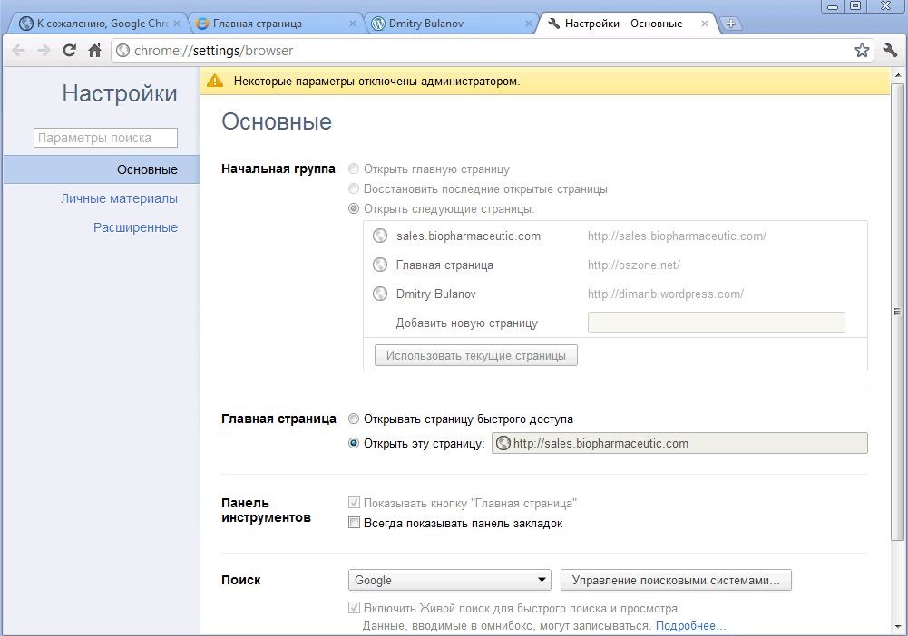Click the 'Параметры поиска' search field

click(105, 138)
